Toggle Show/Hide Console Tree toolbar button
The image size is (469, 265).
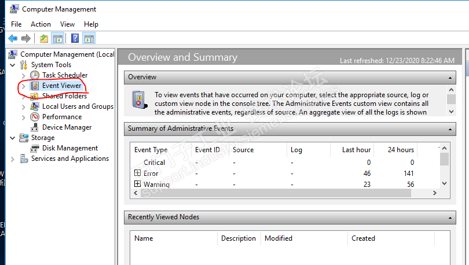point(57,38)
